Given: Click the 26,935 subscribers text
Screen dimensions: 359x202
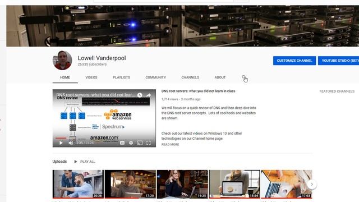Looking at the screenshot, I should [x=92, y=65].
